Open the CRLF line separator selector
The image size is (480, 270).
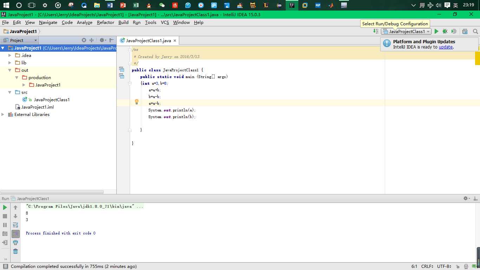428,266
